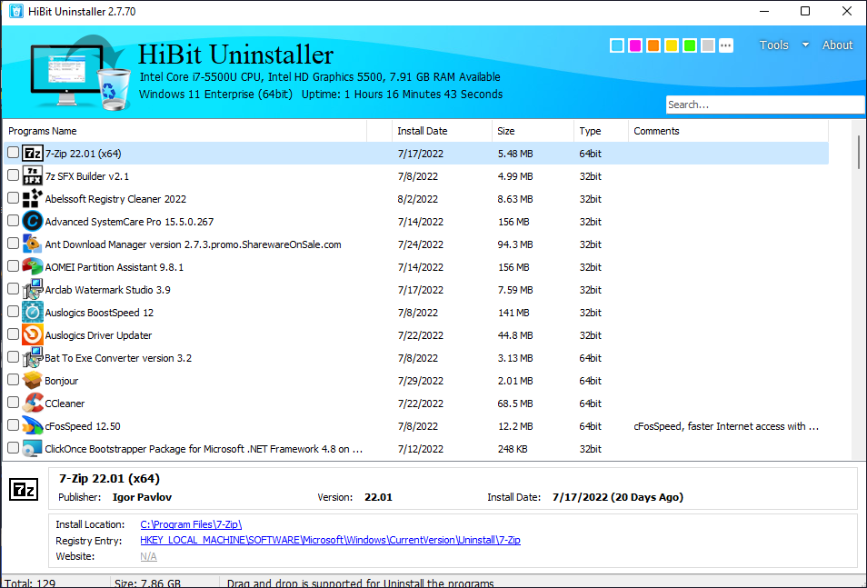The image size is (867, 588).
Task: Click the Bat To Exe Converter icon
Action: pyautogui.click(x=32, y=357)
